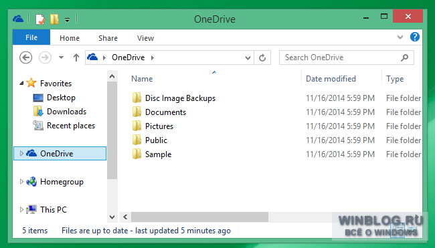This screenshot has width=435, height=248.
Task: Select the Sample folder name
Action: [158, 154]
